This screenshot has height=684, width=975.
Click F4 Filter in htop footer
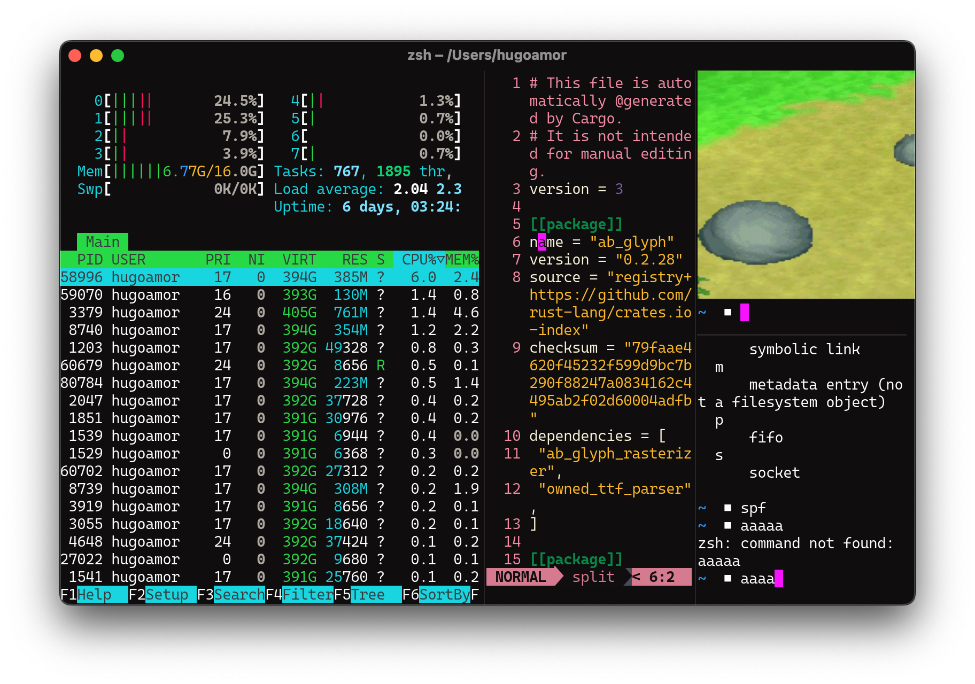coord(299,594)
